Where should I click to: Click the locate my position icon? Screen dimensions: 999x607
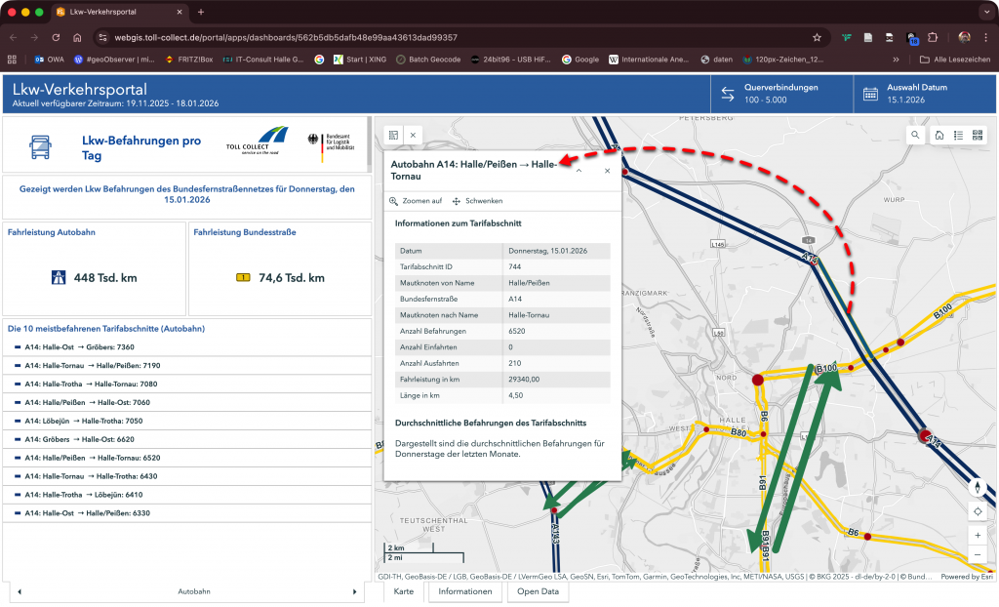[x=978, y=511]
